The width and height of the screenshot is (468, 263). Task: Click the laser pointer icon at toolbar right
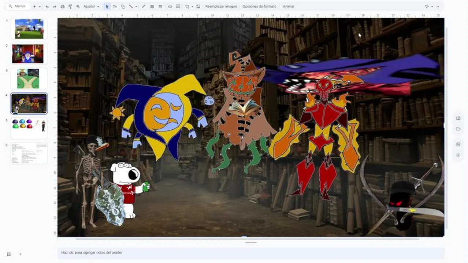427,6
